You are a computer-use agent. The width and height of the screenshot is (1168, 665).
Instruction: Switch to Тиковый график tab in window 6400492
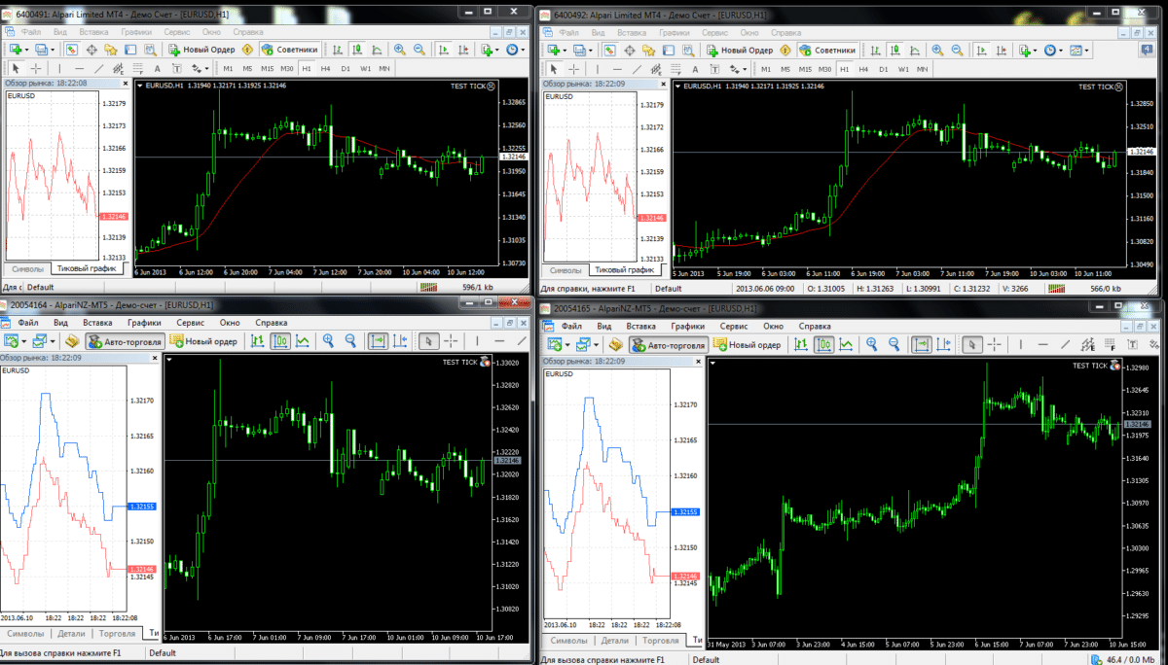tap(628, 270)
